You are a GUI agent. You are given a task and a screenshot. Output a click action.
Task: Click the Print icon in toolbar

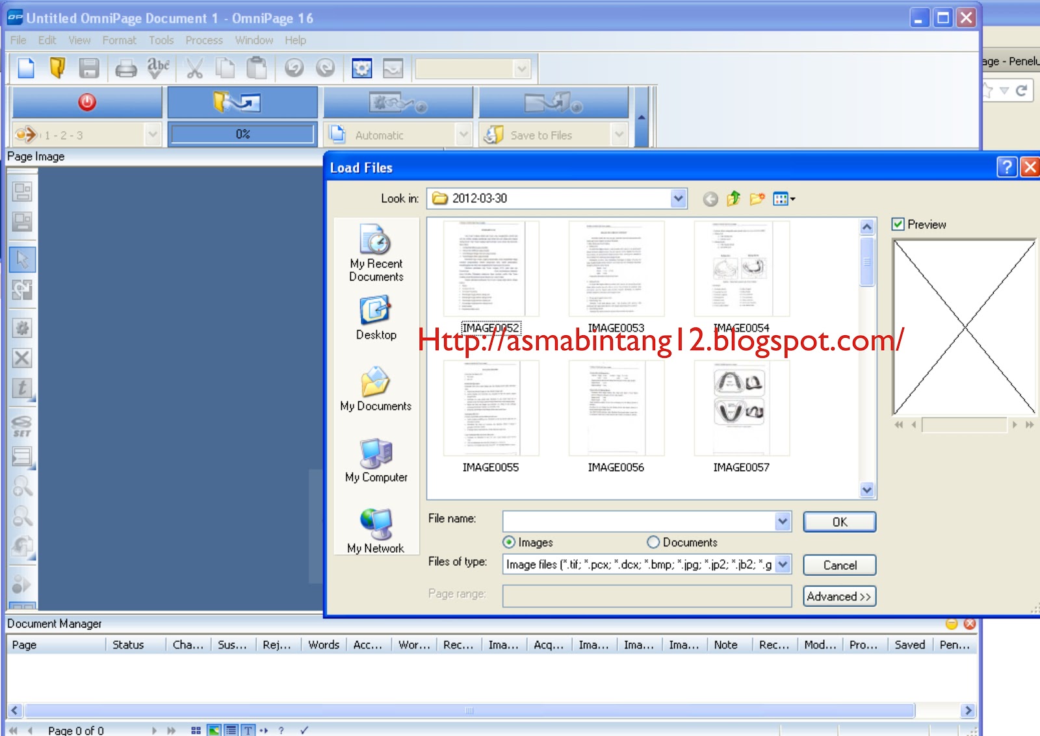125,68
